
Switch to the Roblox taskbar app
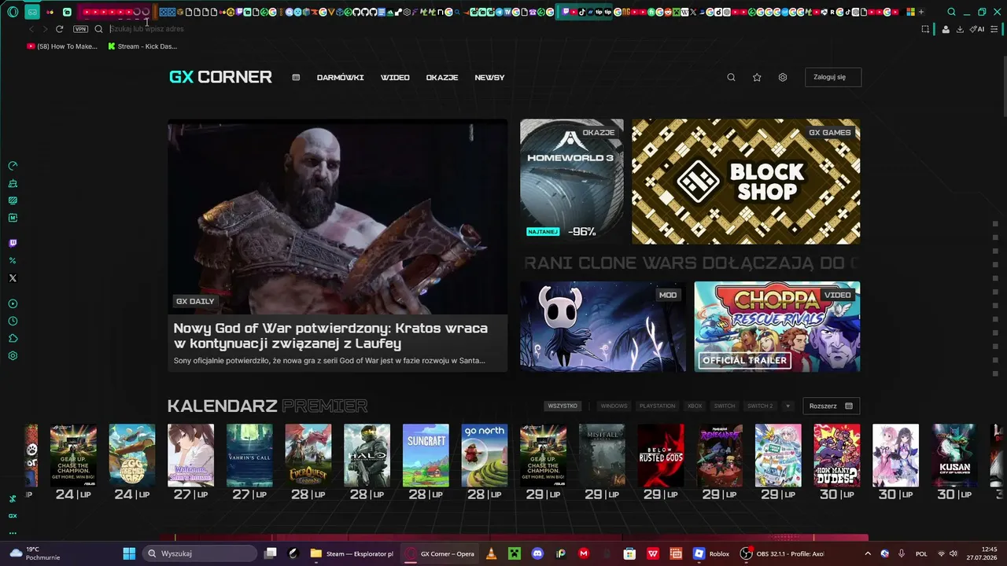click(711, 553)
